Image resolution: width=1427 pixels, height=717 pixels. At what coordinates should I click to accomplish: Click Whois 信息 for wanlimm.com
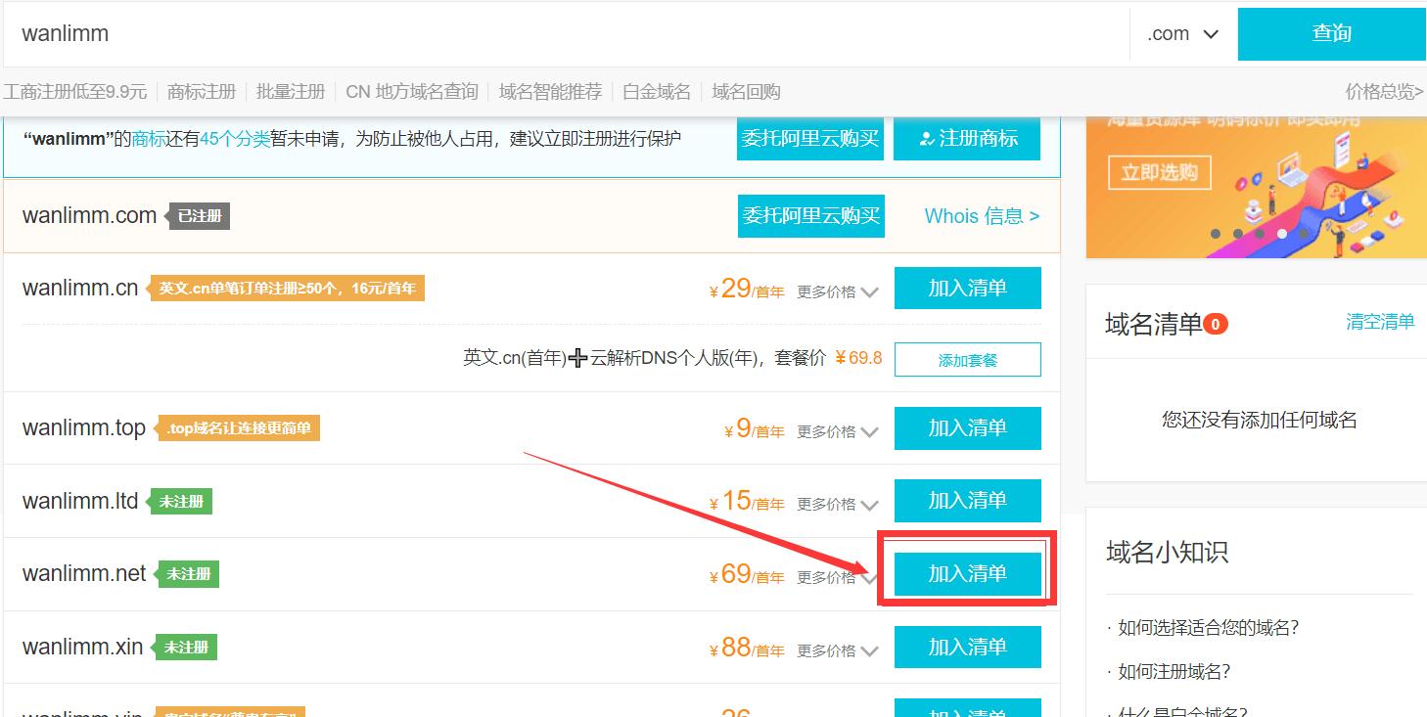981,215
